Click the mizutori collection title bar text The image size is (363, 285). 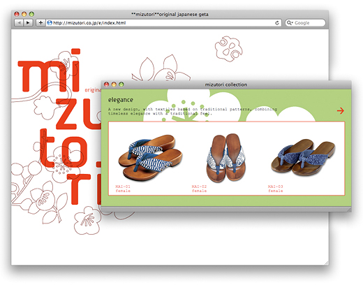pos(226,85)
